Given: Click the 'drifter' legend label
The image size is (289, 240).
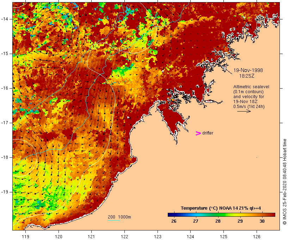Looking at the screenshot, I should pyautogui.click(x=208, y=133).
